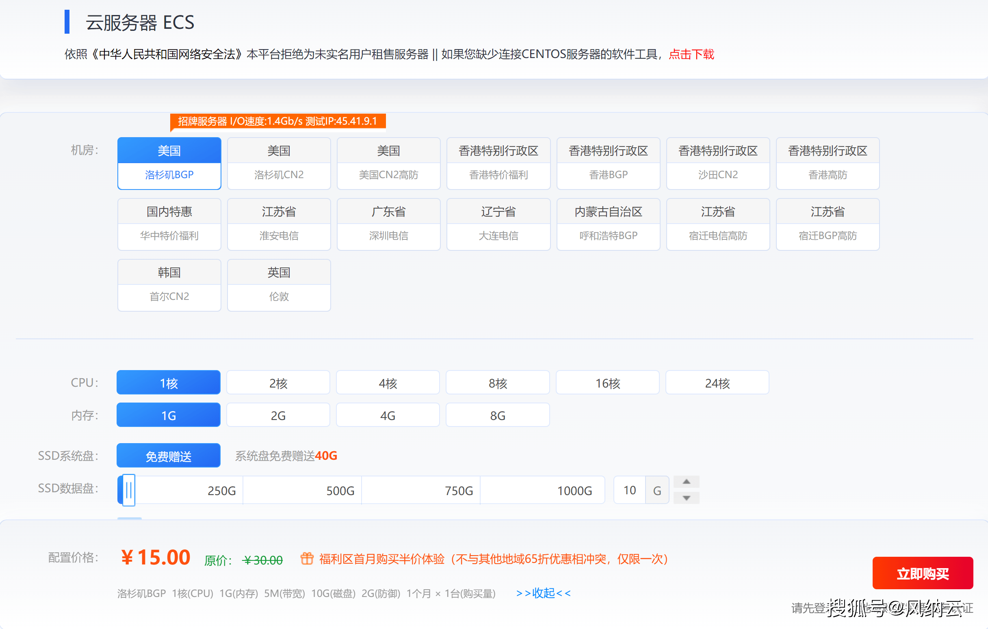
Task: Click the gift icon beside promotion text
Action: tap(307, 558)
